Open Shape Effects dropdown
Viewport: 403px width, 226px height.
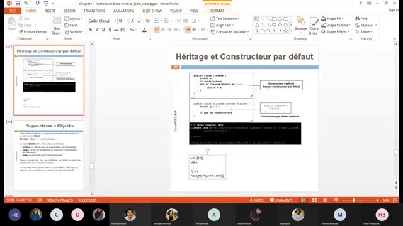(x=335, y=32)
